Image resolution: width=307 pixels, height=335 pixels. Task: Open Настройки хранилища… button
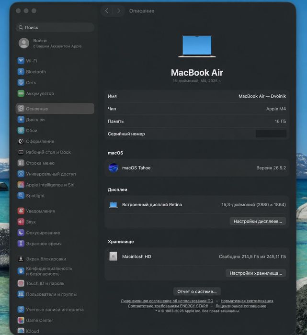[256, 273]
